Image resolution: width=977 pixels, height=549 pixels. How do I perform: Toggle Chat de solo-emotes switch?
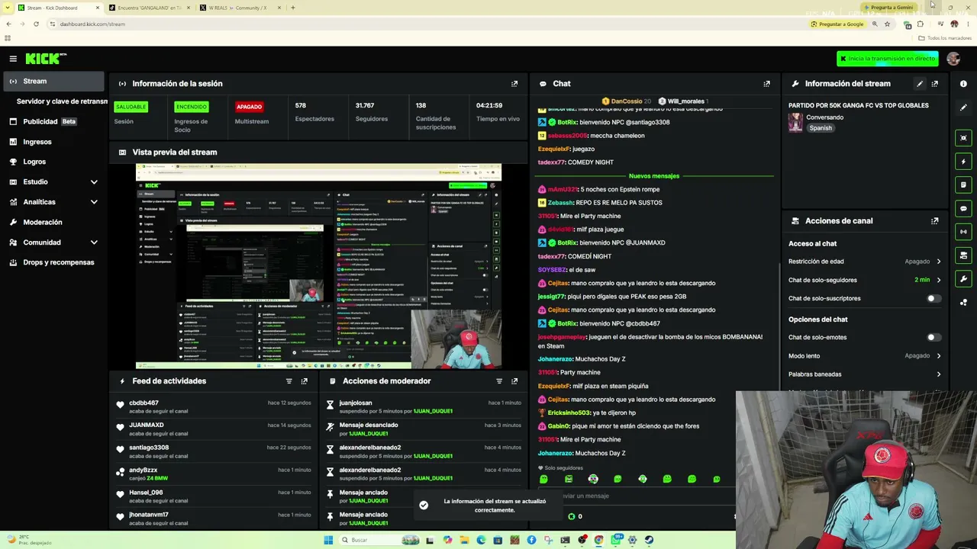click(x=933, y=337)
